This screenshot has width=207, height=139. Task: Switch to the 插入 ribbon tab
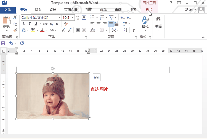coord(38,10)
